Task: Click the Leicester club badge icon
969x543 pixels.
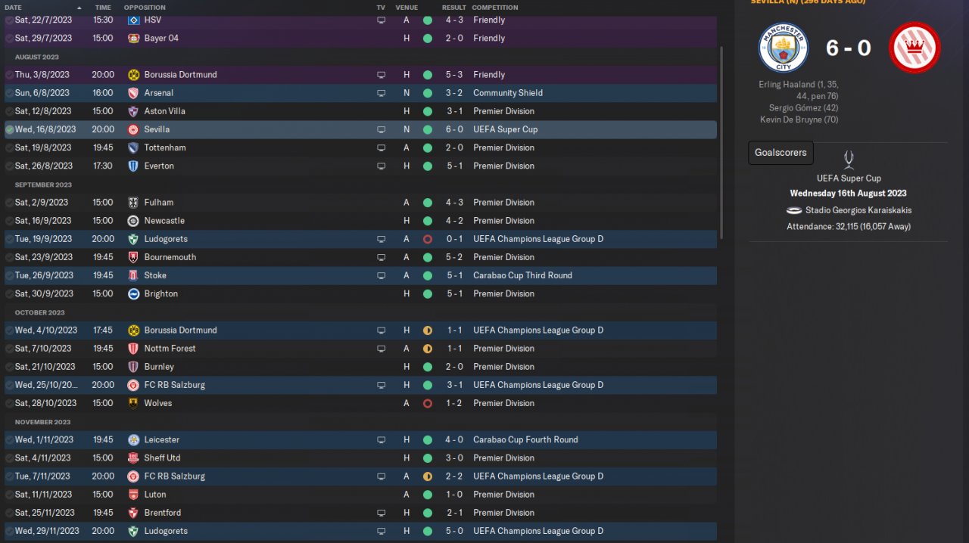Action: click(x=133, y=439)
